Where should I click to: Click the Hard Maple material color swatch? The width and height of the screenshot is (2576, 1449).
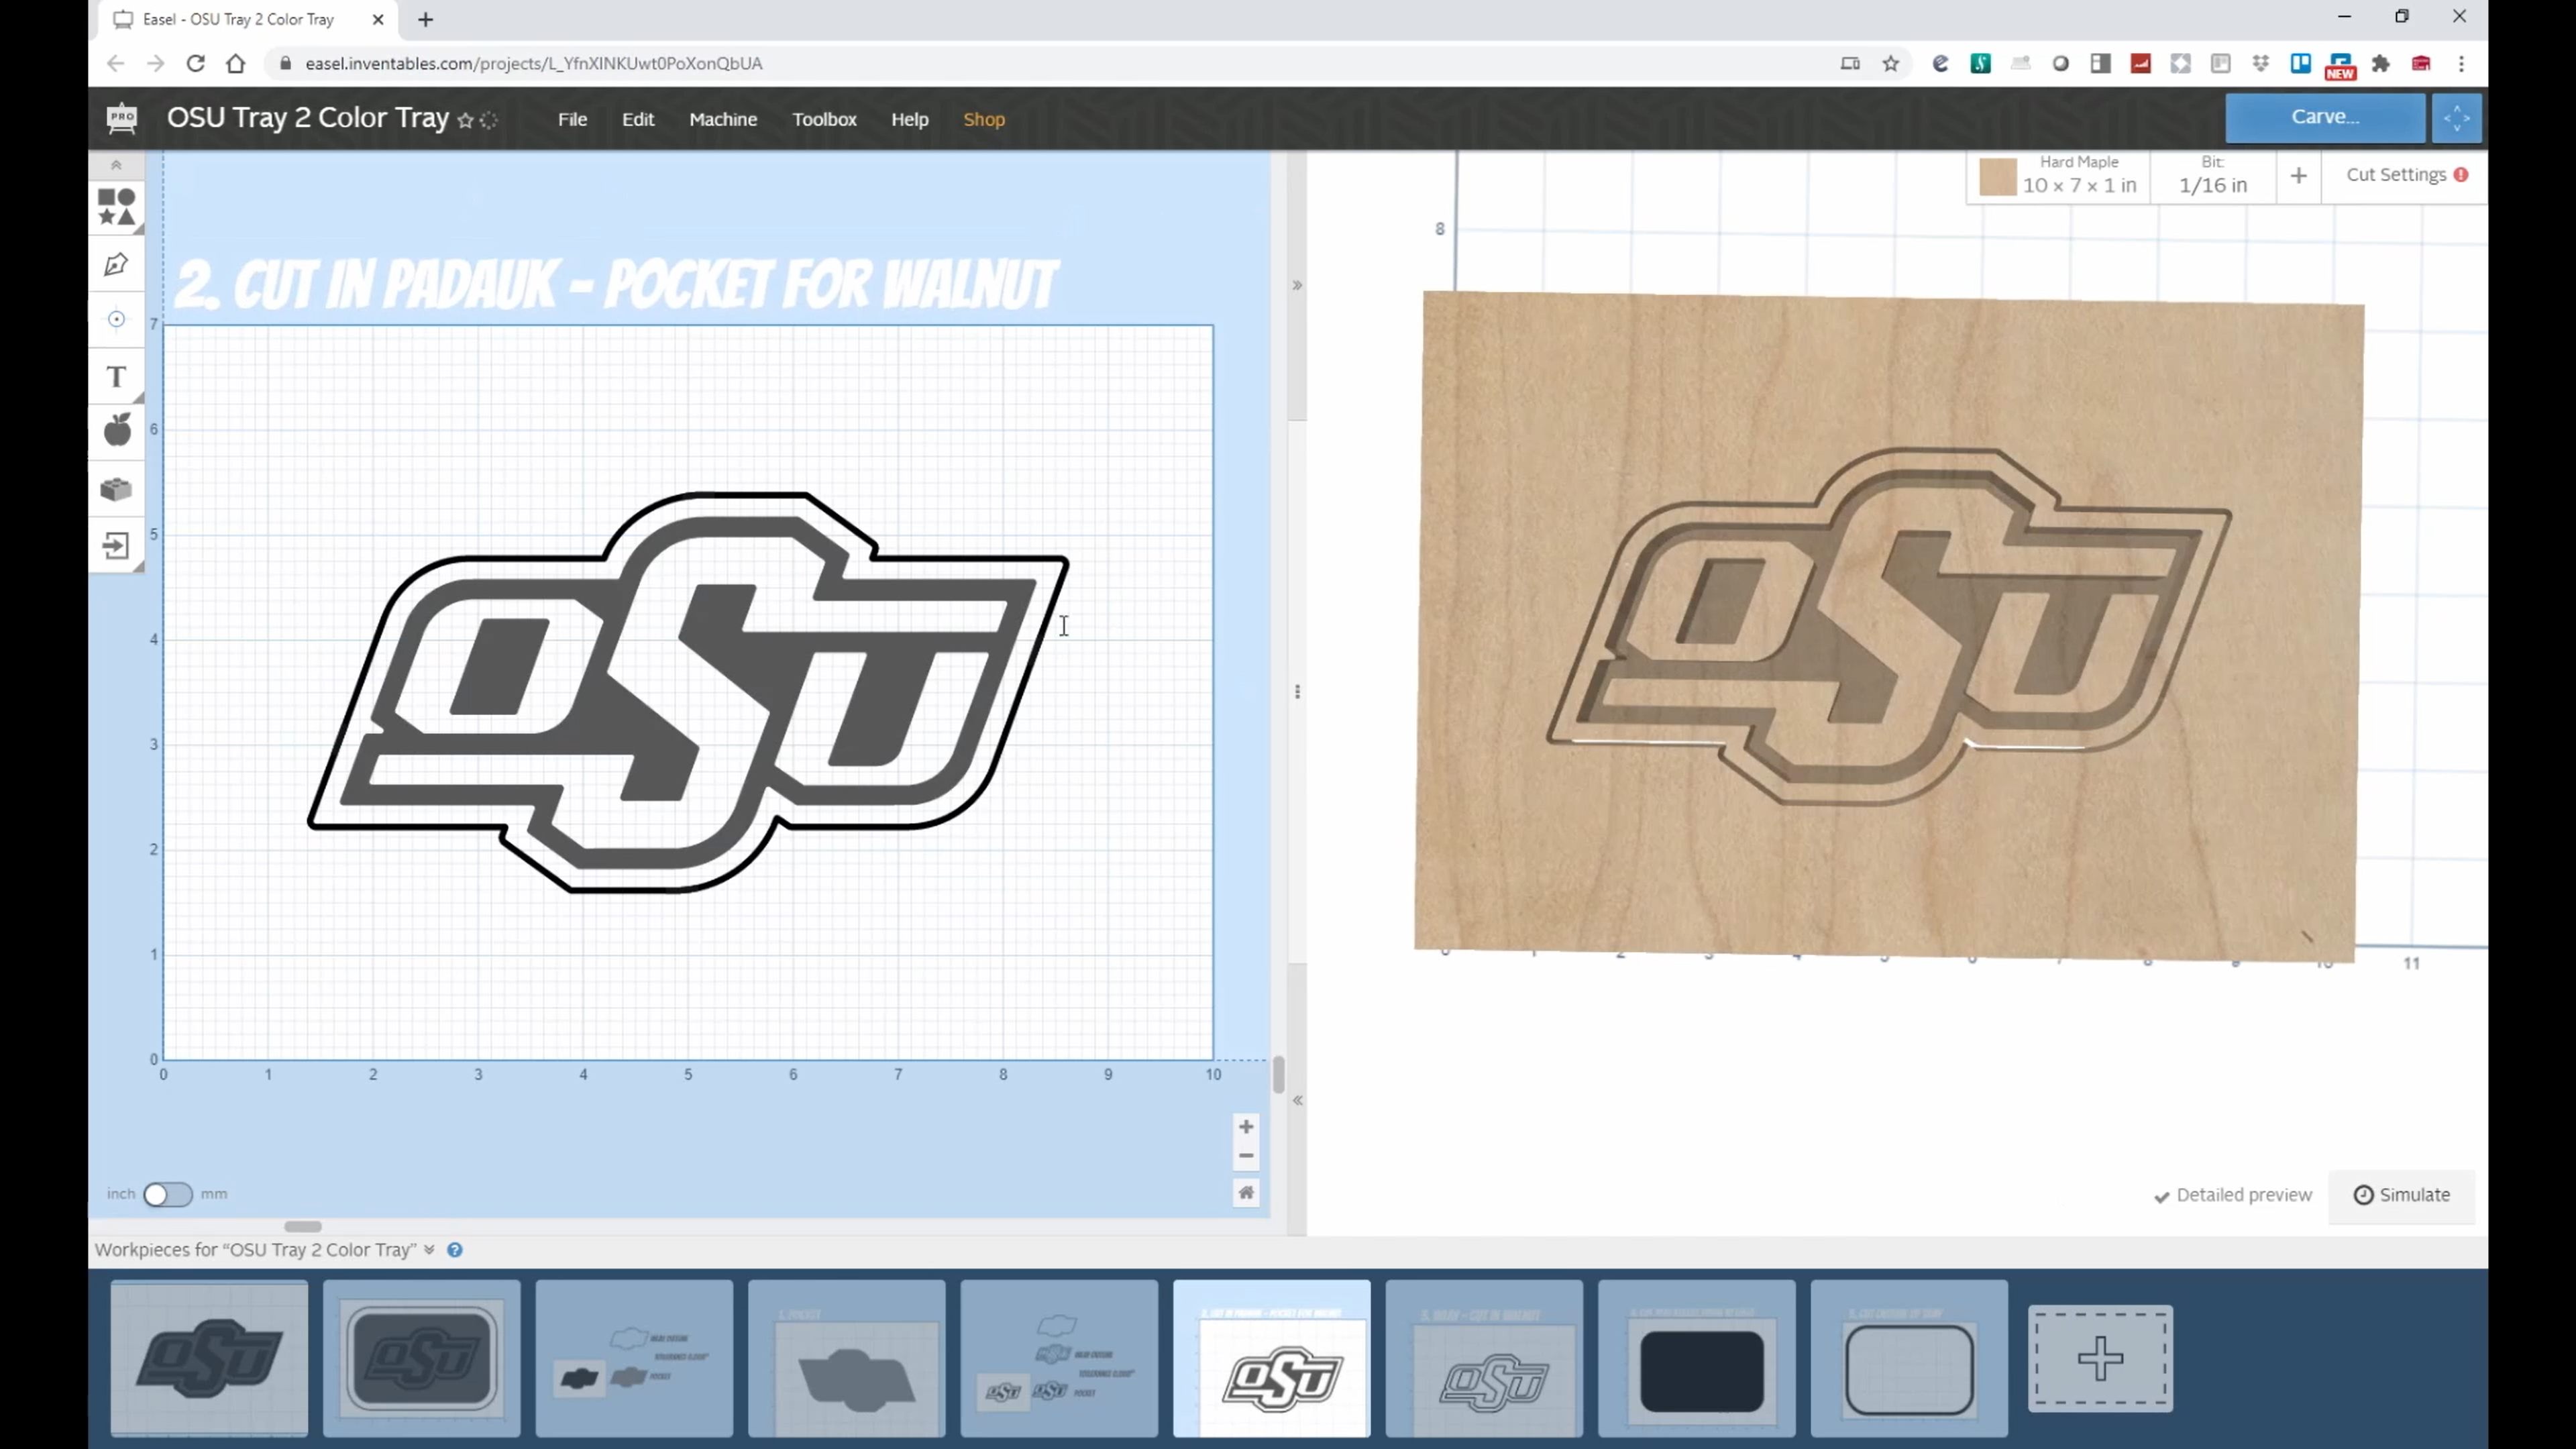[1997, 177]
